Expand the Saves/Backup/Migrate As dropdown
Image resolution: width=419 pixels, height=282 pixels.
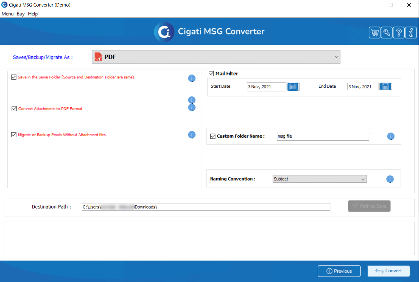(216, 57)
